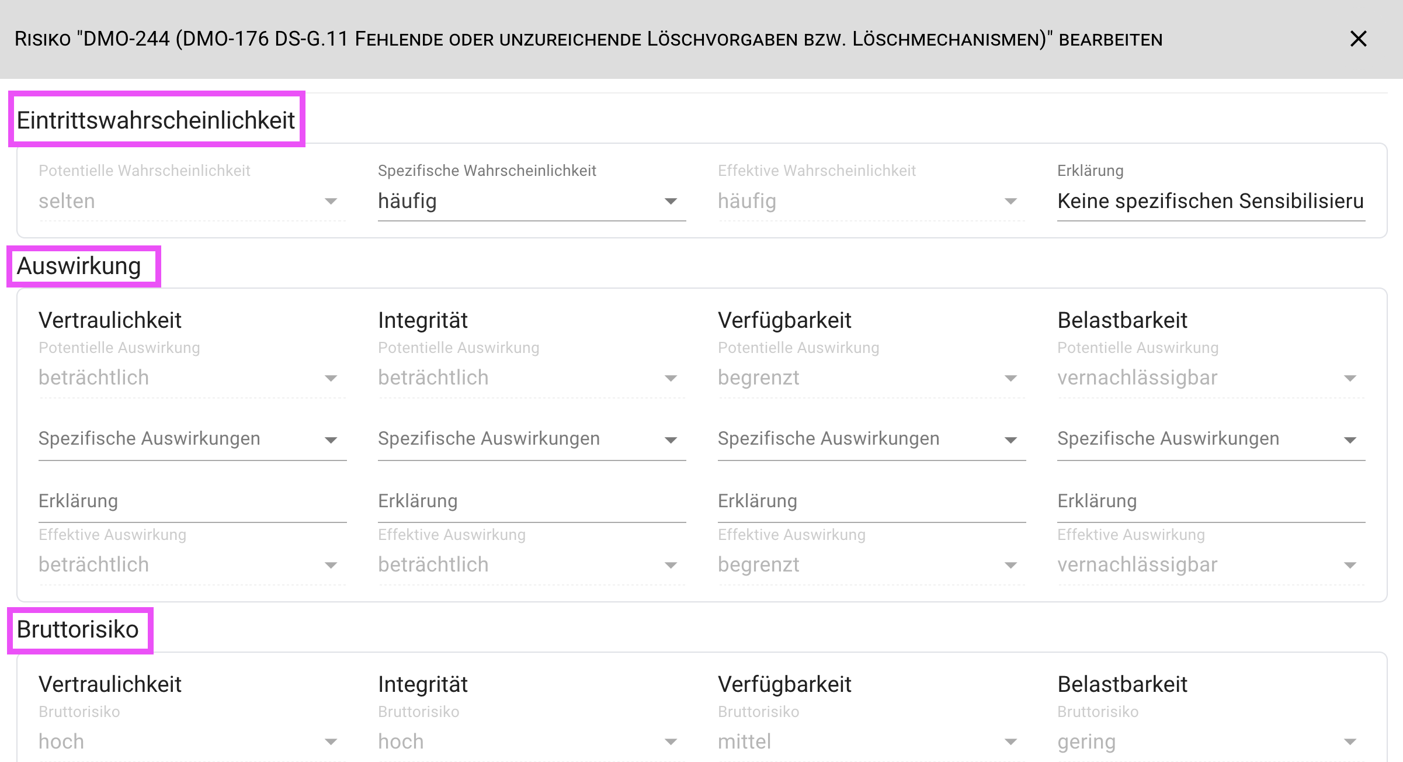Viewport: 1403px width, 762px height.
Task: Click the Integrität Erklärung text field
Action: point(531,502)
